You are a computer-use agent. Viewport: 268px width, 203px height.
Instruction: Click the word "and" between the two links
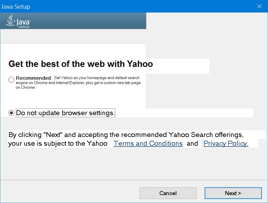pyautogui.click(x=192, y=144)
